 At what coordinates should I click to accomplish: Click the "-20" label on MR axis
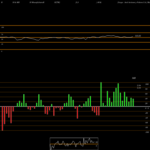[146, 113]
